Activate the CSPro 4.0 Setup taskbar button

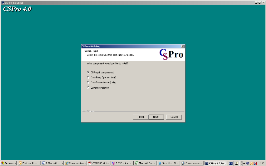click(x=215, y=163)
